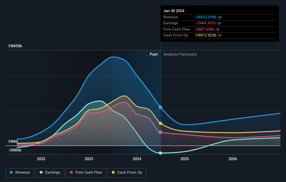286x182 pixels.
Task: Click the CN¥7.658b free cash flow value
Action: pos(205,29)
